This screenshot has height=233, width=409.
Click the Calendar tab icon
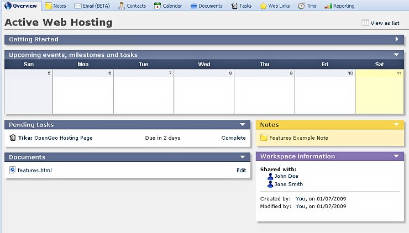pos(158,6)
